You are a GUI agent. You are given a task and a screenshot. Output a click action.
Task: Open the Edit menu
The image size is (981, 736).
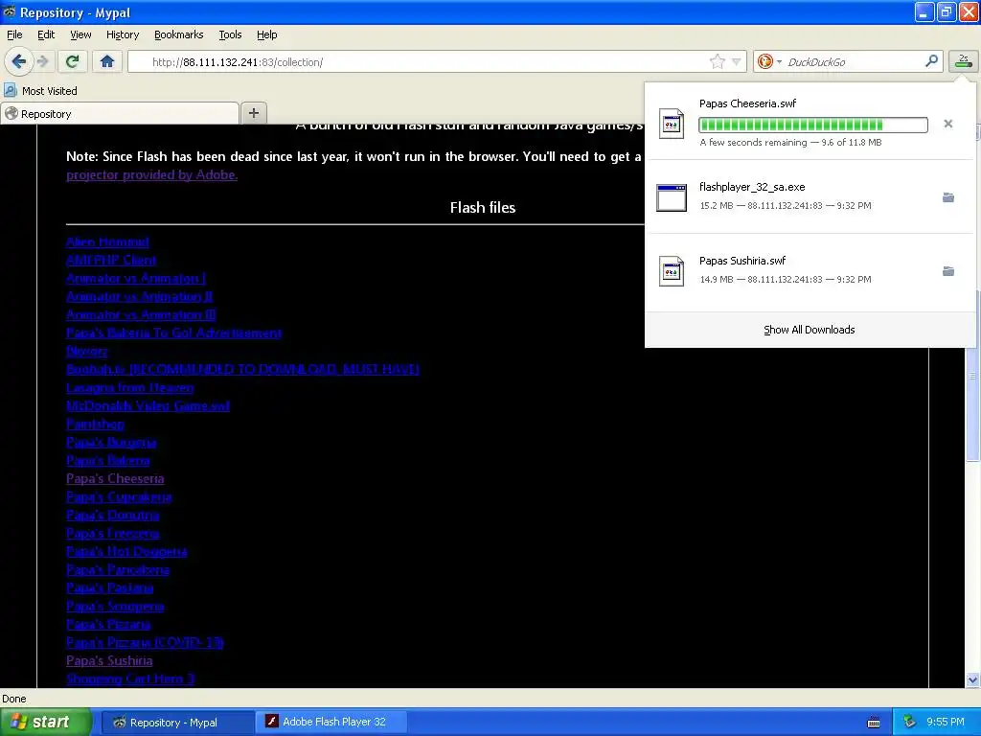(46, 34)
